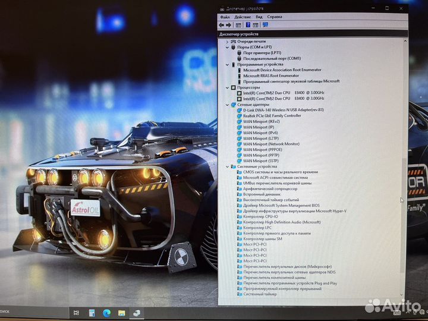Click the Back arrow in Device Manager toolbar
Viewport: 428px width, 321px height.
[221, 25]
